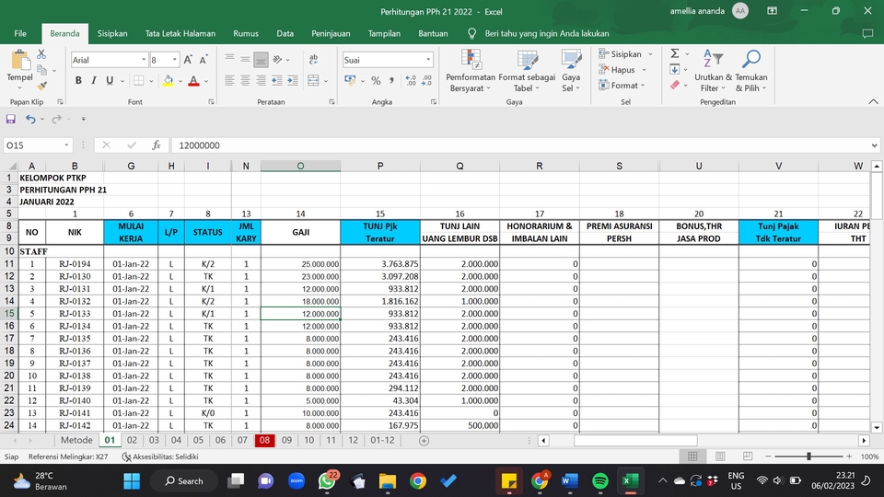Switch to the Metode sheet tab
This screenshot has width=884, height=497.
(x=76, y=440)
